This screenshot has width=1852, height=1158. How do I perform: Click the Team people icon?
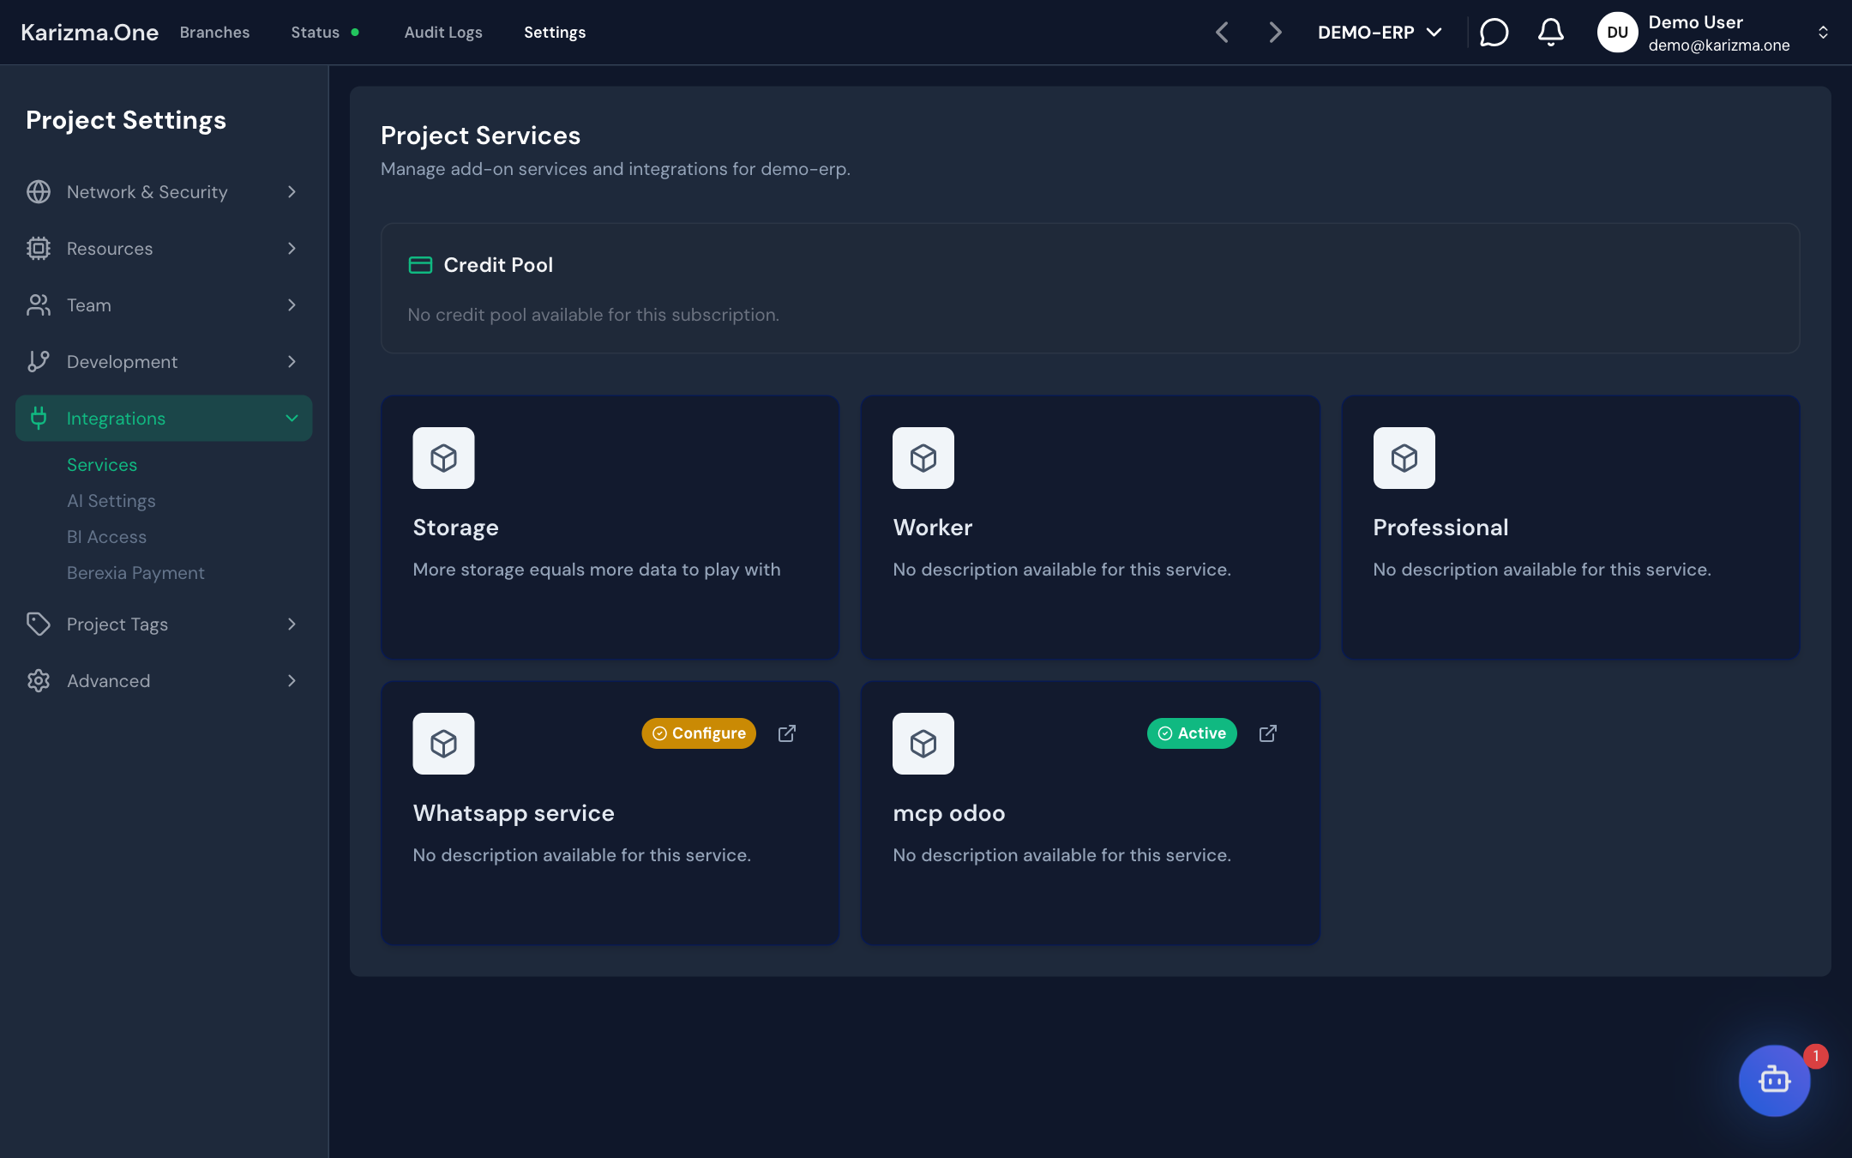[39, 305]
